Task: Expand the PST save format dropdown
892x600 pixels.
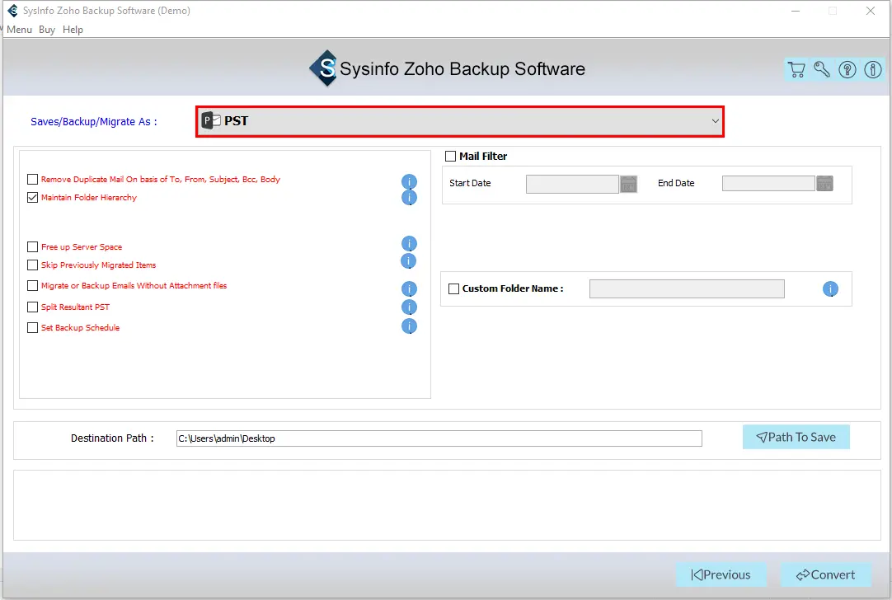Action: tap(460, 121)
